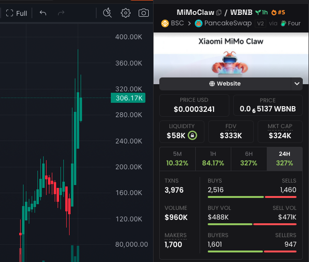Open chart settings gear

126,13
